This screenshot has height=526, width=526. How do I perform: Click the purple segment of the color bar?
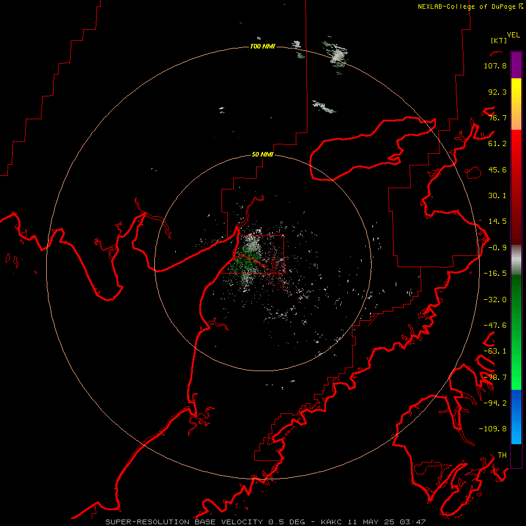tap(516, 65)
